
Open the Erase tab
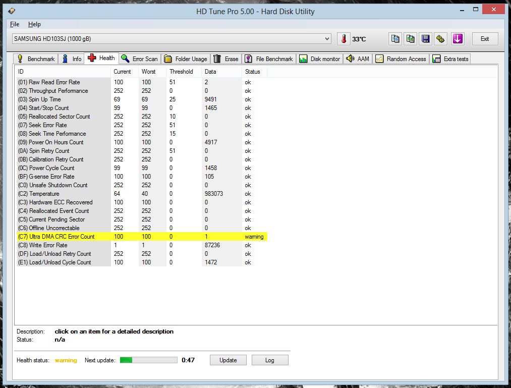pyautogui.click(x=226, y=59)
